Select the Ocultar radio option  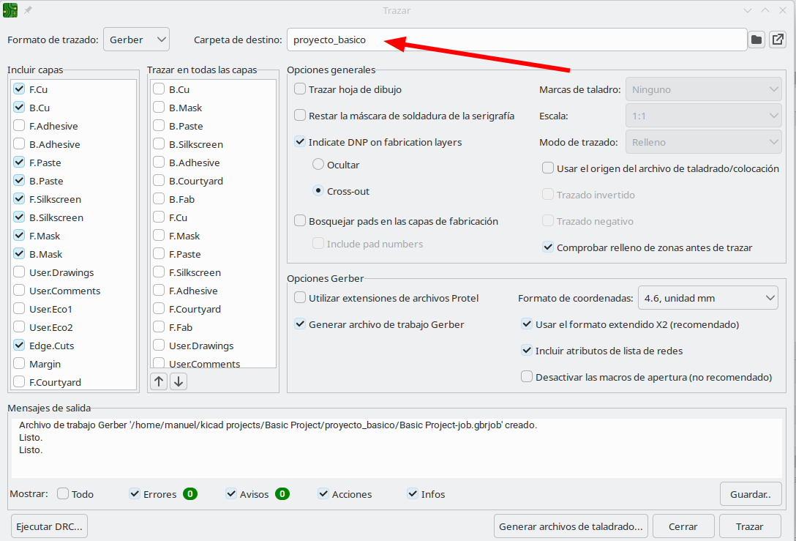click(x=318, y=165)
